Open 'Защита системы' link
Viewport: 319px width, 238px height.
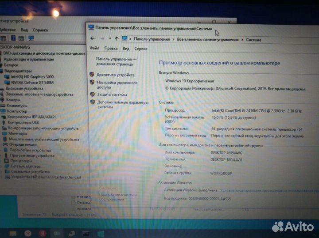112,94
